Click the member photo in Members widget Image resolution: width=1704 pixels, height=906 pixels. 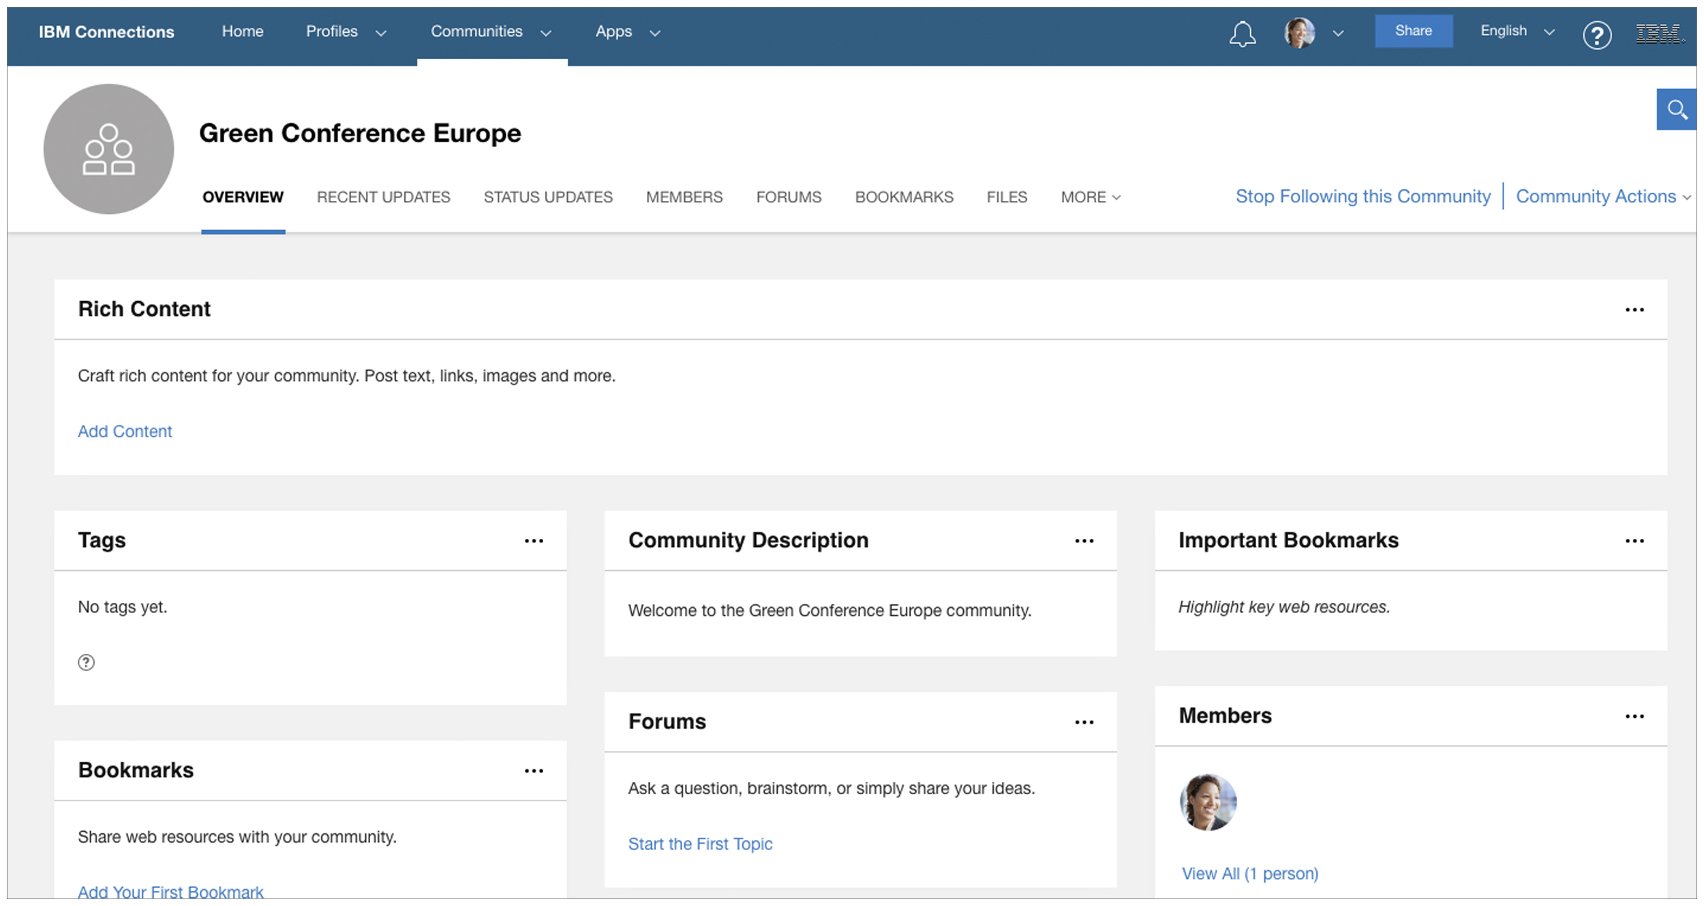pos(1208,802)
